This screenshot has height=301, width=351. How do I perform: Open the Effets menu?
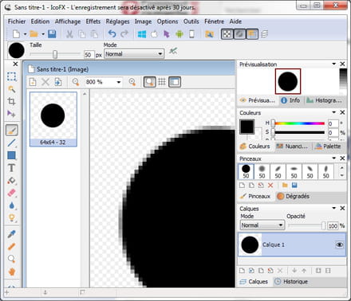(93, 21)
